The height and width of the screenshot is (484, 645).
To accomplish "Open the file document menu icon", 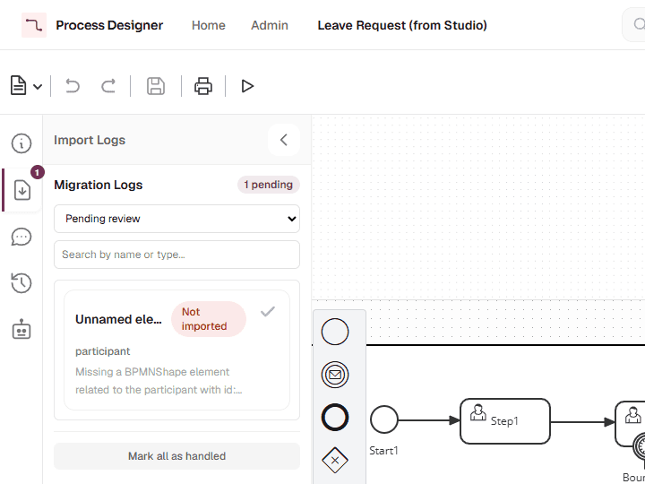I will point(19,86).
